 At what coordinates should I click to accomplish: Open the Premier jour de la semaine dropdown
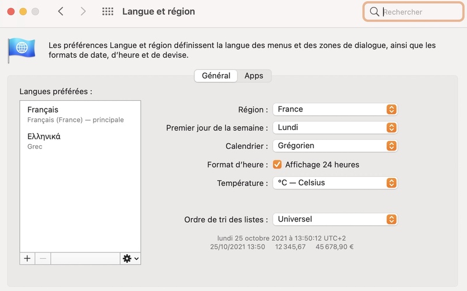pos(335,128)
